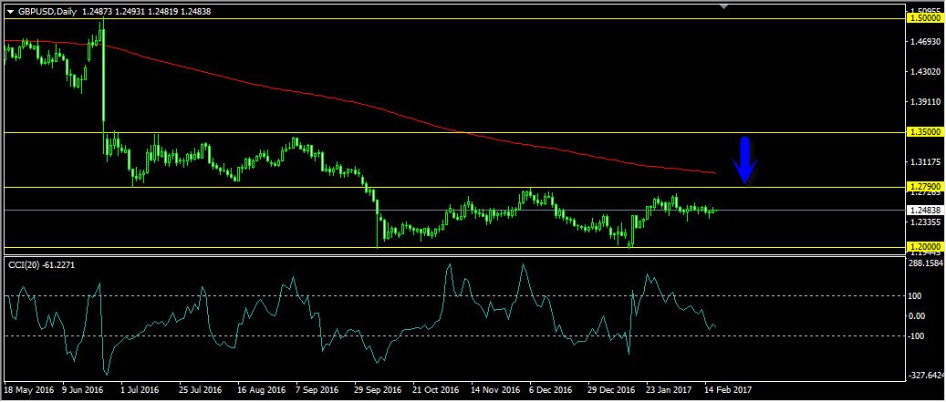The image size is (946, 402).
Task: Click the gray chart shift triangle marker
Action: coord(724,6)
